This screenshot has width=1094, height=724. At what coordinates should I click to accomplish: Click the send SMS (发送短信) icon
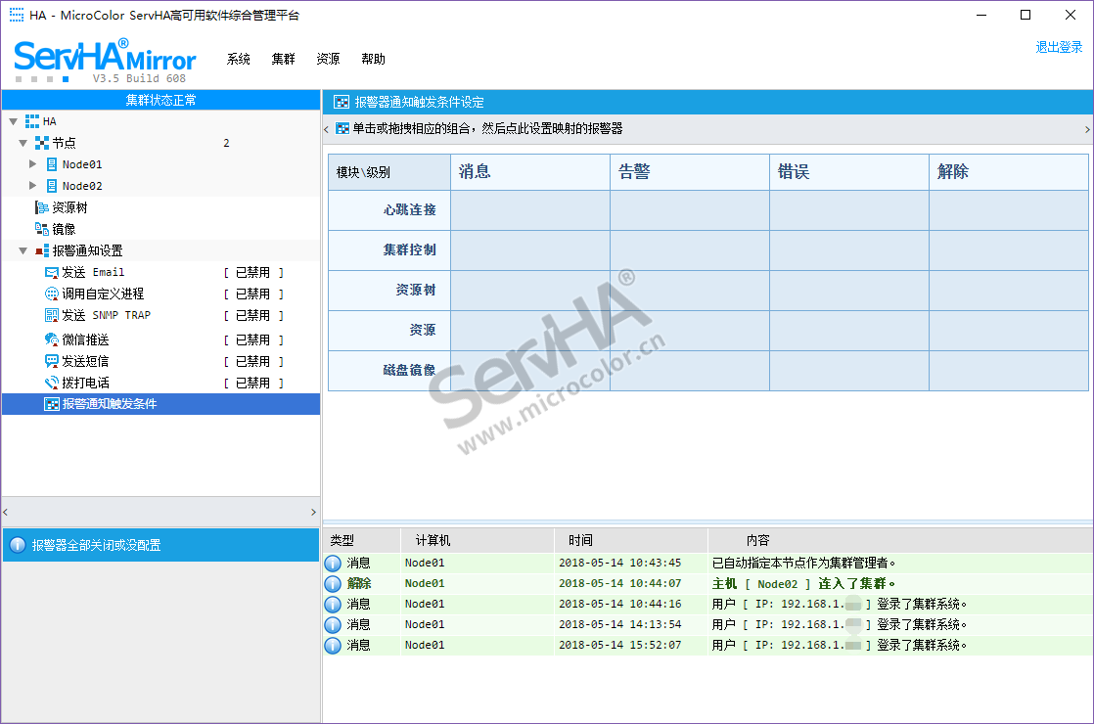52,361
